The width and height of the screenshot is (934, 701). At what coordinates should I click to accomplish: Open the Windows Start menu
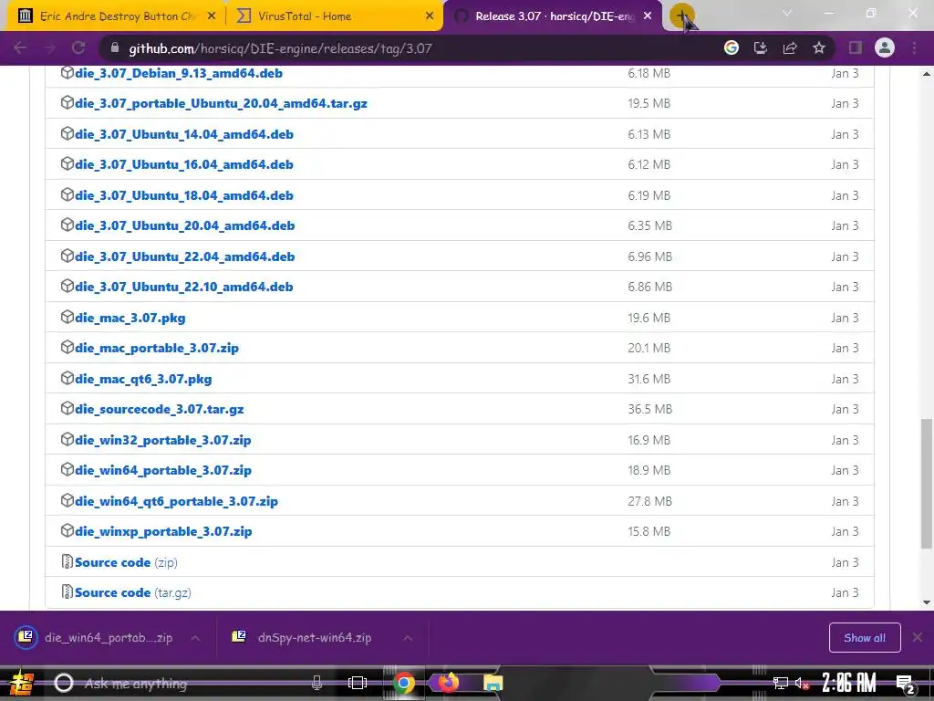pyautogui.click(x=22, y=683)
